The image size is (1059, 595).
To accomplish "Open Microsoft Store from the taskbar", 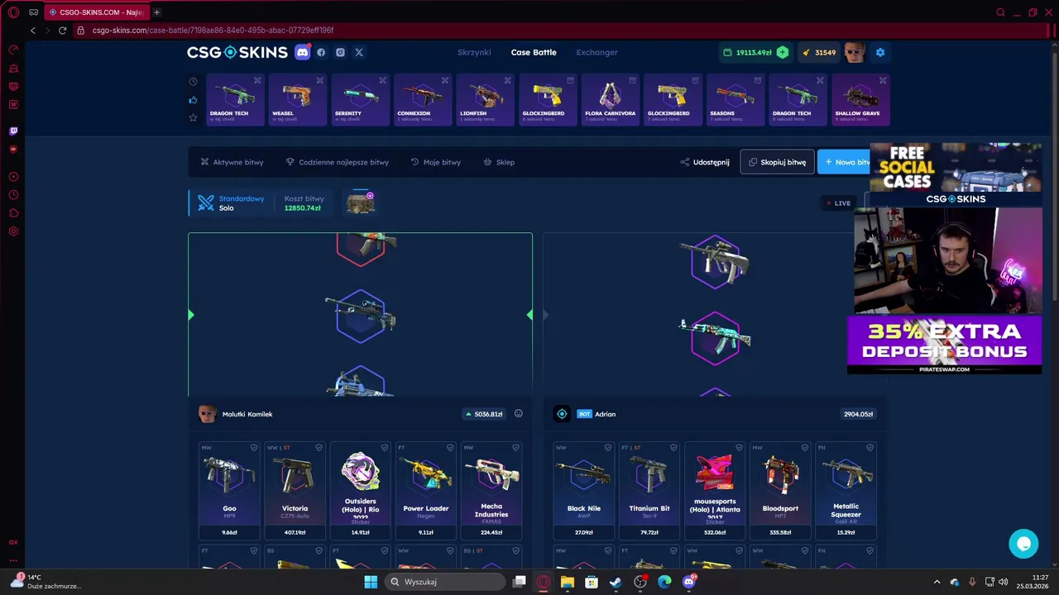I will pos(592,582).
